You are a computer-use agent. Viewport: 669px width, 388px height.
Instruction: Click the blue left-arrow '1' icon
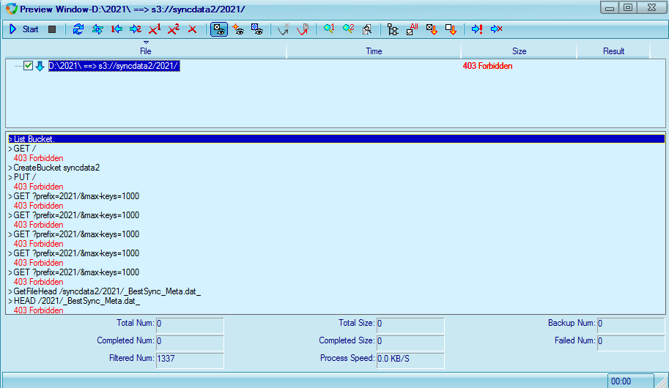coord(117,29)
